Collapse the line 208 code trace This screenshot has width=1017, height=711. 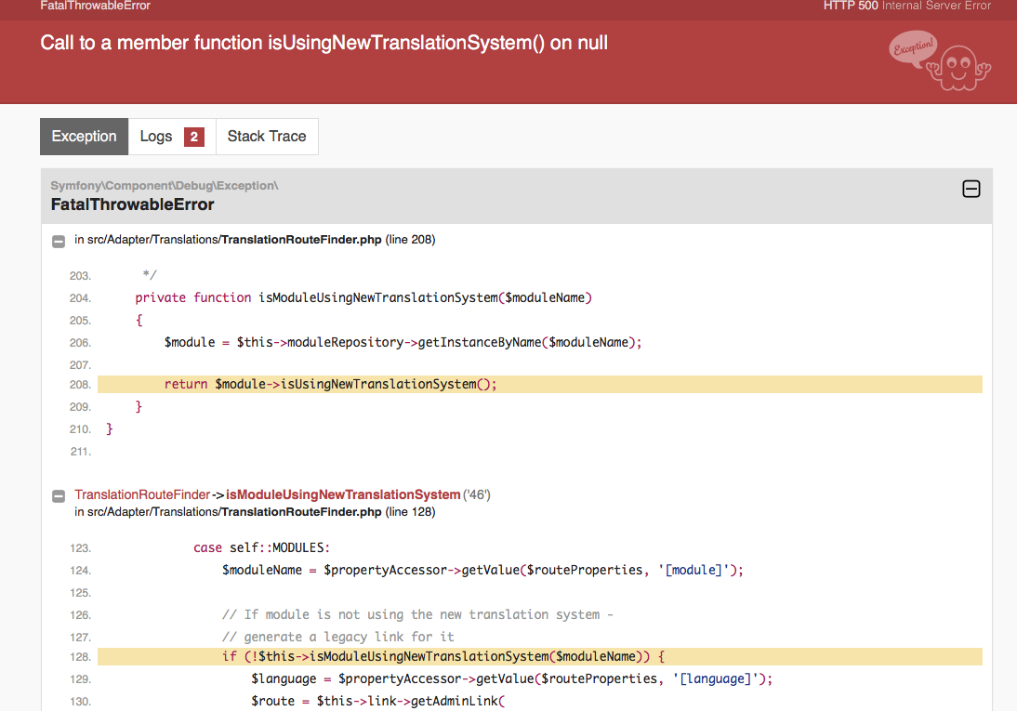(x=59, y=242)
